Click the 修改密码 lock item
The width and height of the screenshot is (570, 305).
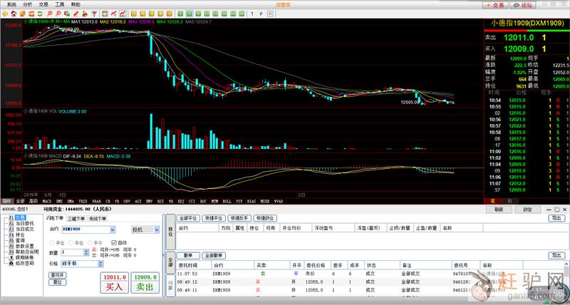coord(24,263)
